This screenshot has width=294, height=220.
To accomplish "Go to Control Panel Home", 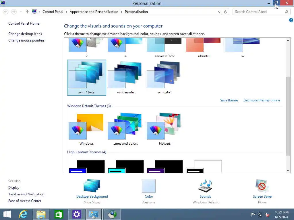I will click(x=24, y=23).
